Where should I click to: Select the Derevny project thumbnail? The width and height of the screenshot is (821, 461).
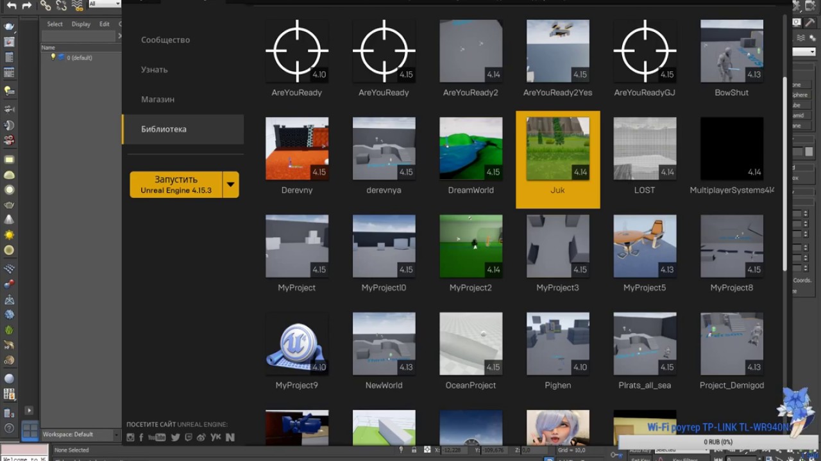coord(297,149)
